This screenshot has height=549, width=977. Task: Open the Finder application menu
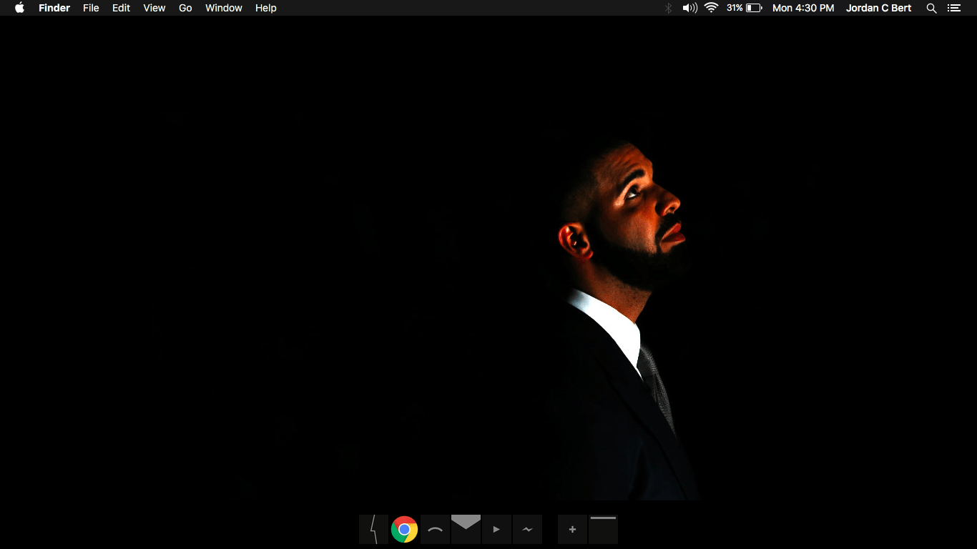point(54,8)
